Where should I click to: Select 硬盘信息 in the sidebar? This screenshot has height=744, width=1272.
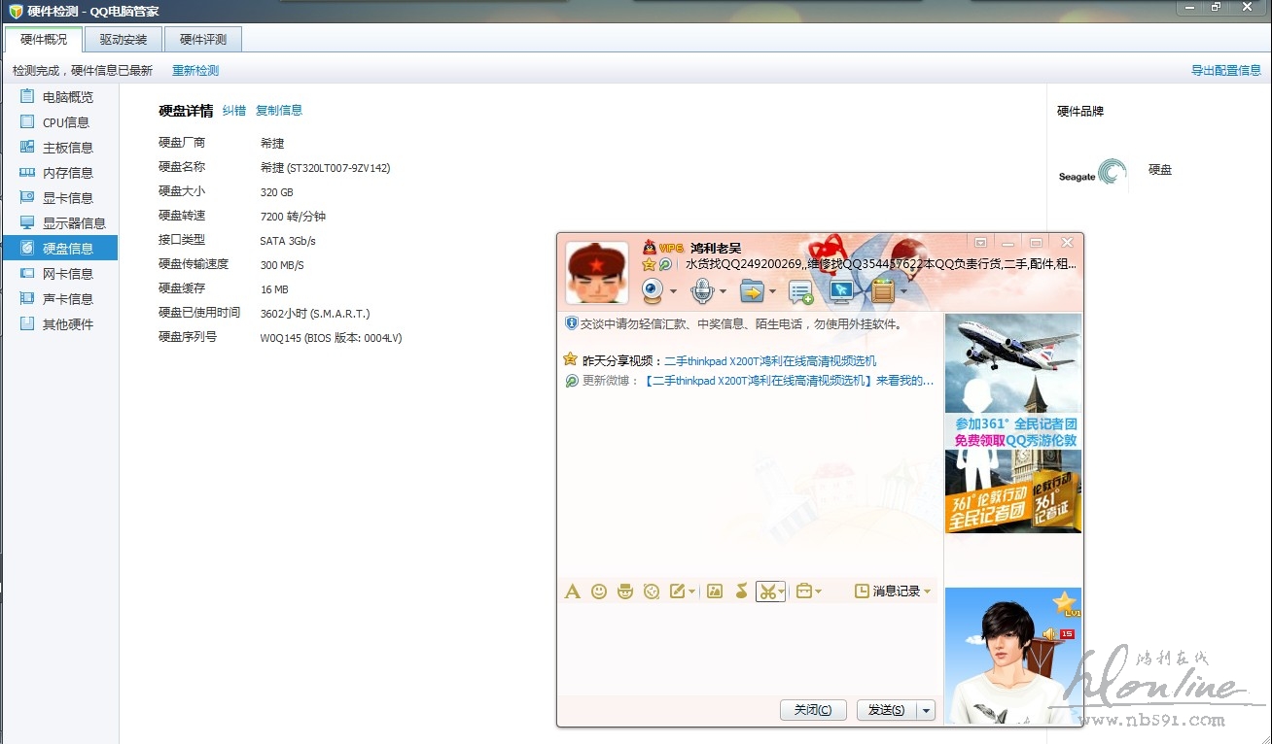pos(59,249)
